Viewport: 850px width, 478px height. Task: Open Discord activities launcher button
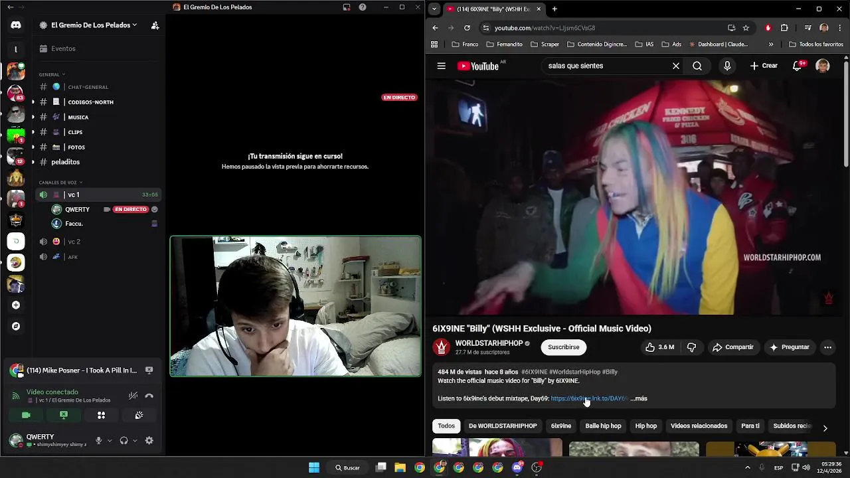tap(102, 415)
